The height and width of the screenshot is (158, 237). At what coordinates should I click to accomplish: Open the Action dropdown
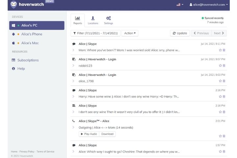130,33
